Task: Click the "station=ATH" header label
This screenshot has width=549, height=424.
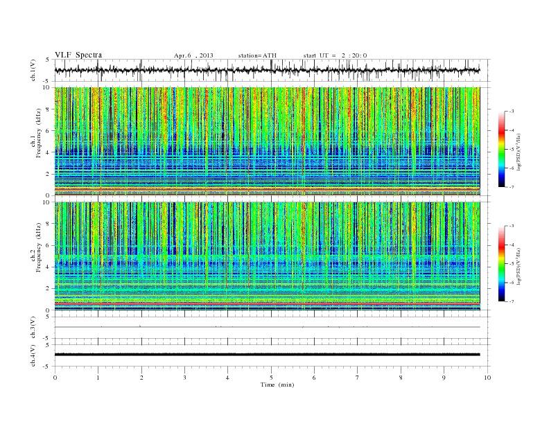Action: 257,55
